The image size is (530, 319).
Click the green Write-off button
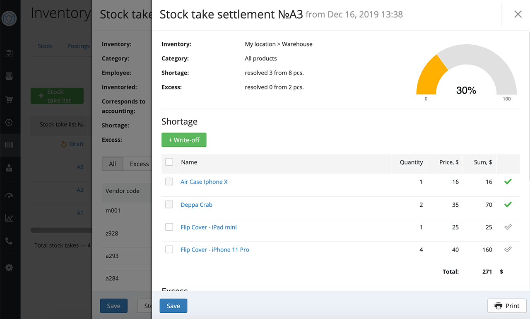tap(184, 140)
